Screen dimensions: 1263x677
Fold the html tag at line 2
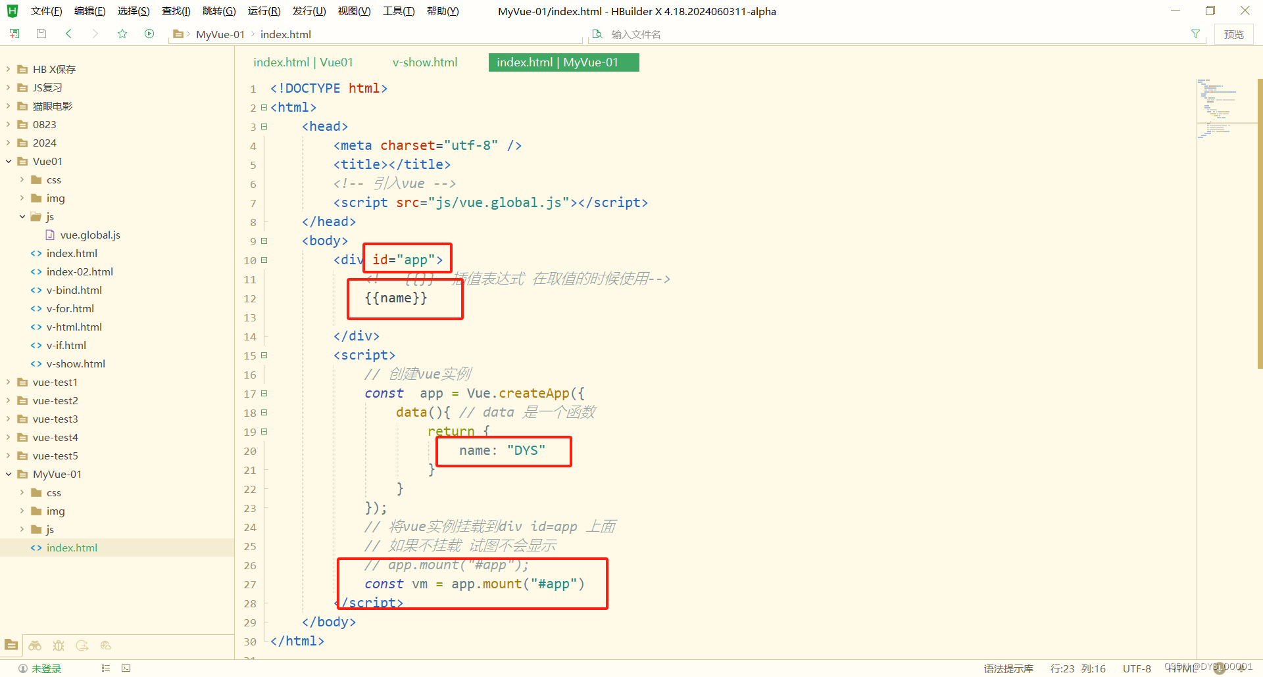coord(264,107)
